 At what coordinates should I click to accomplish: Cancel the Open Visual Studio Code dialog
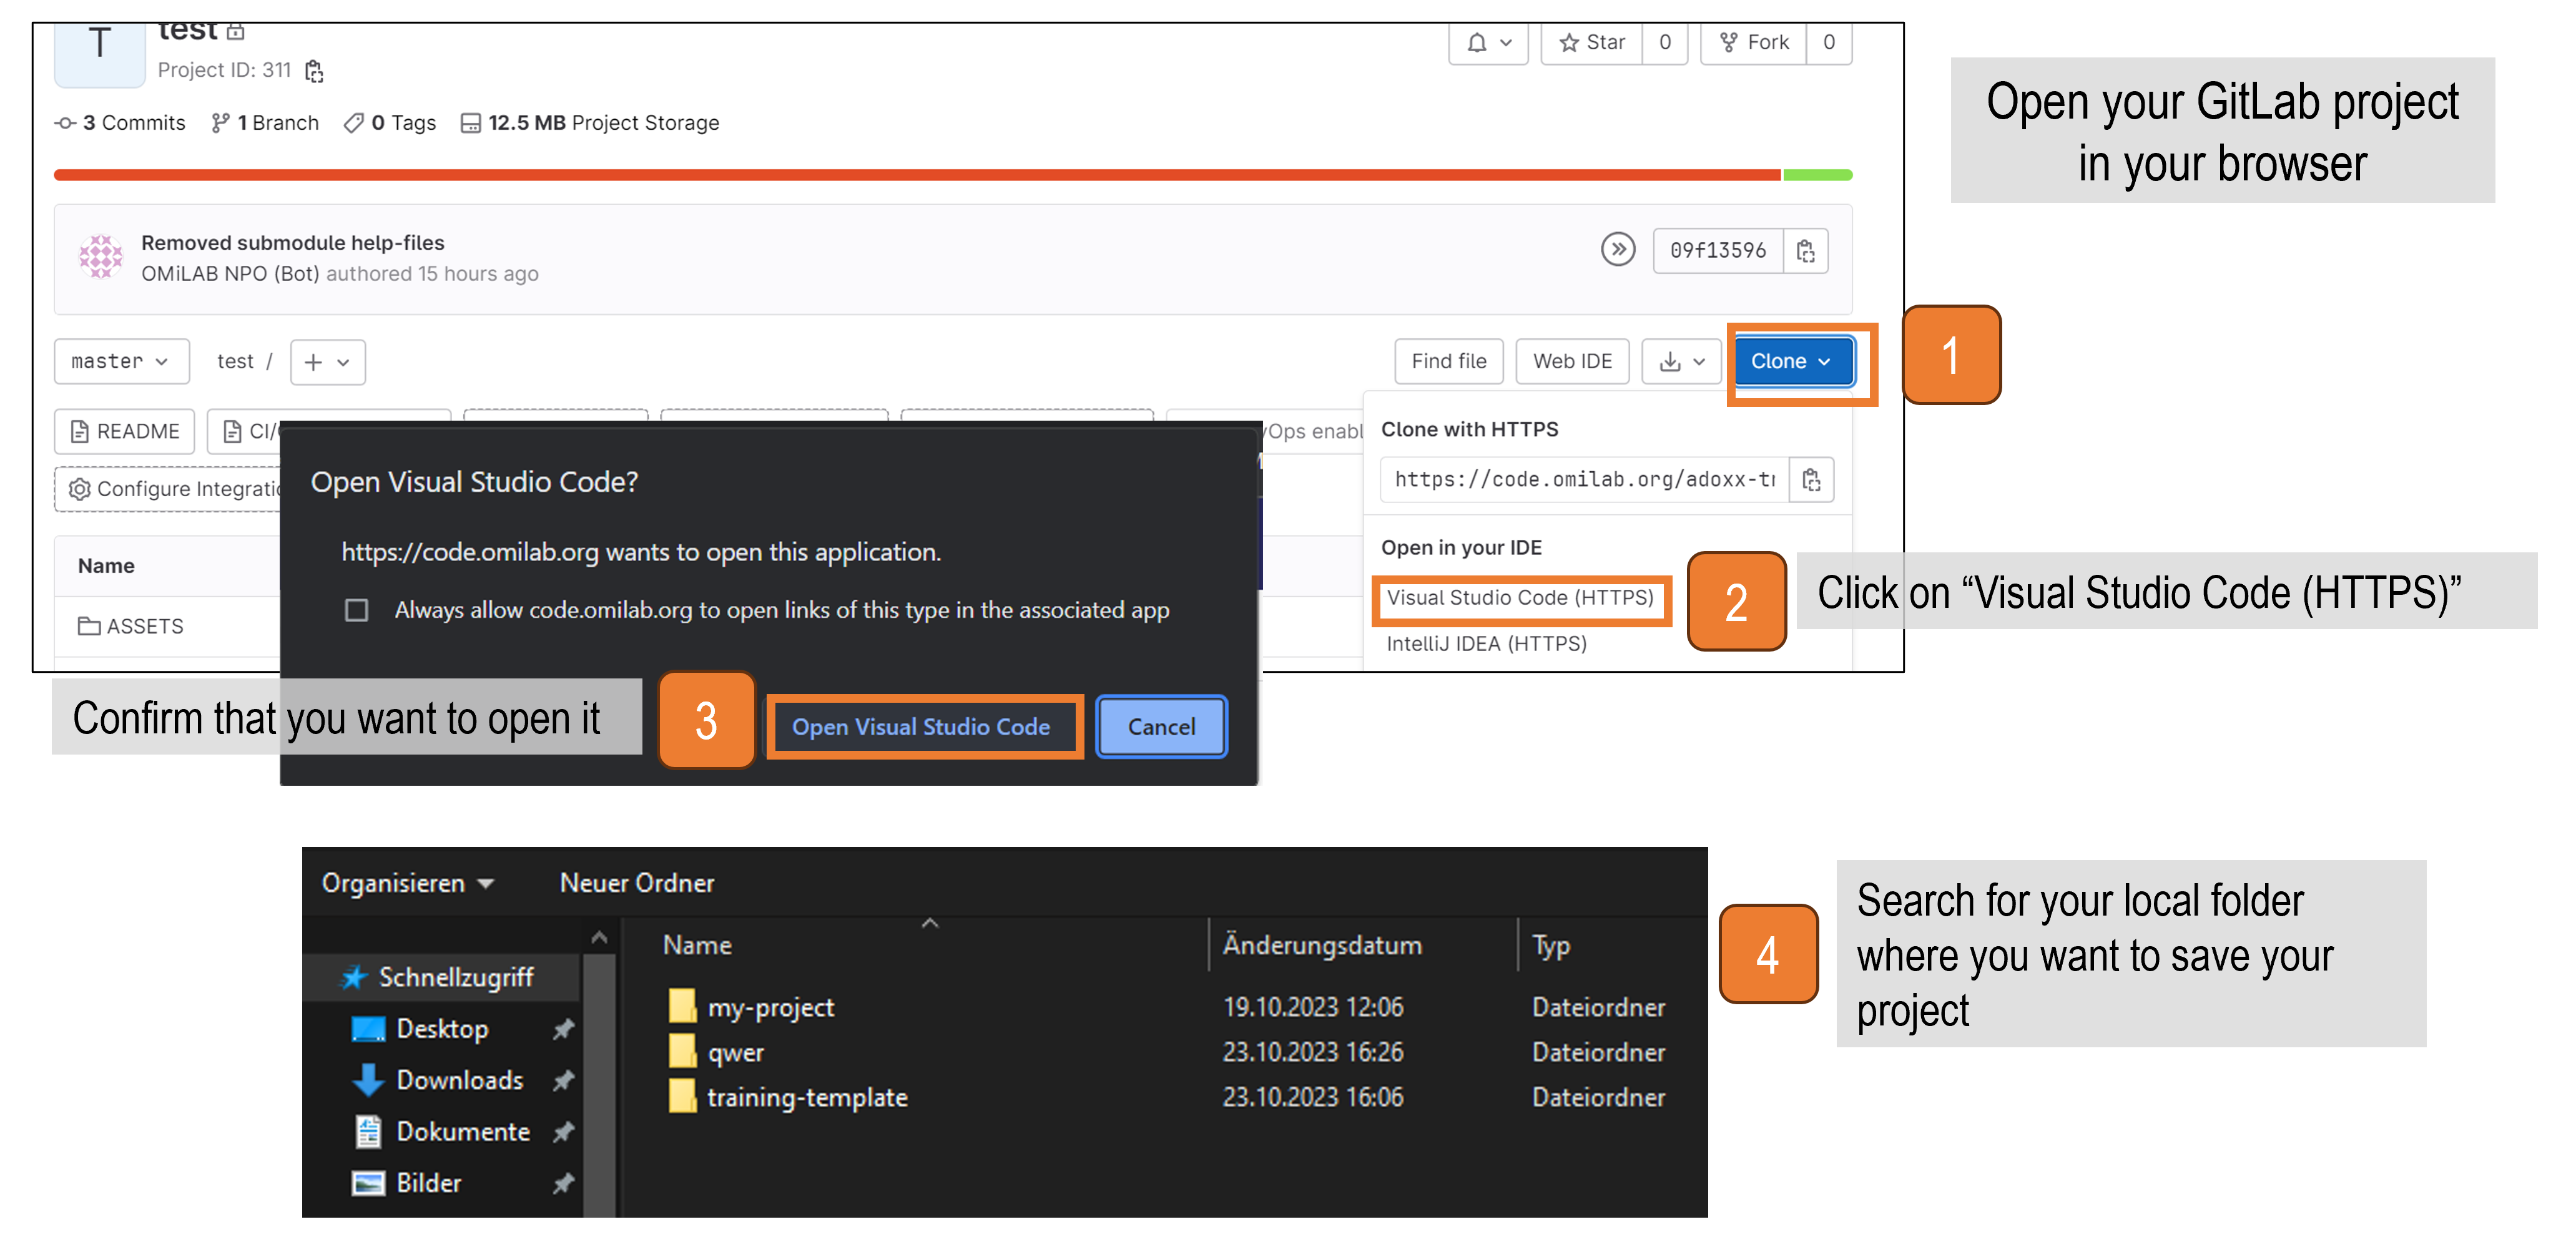1161,727
